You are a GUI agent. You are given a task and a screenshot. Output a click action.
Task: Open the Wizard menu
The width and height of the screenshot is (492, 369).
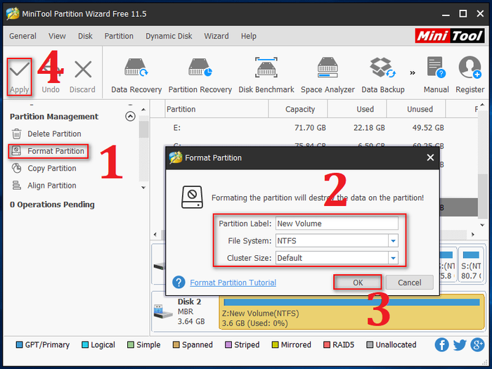(x=216, y=36)
